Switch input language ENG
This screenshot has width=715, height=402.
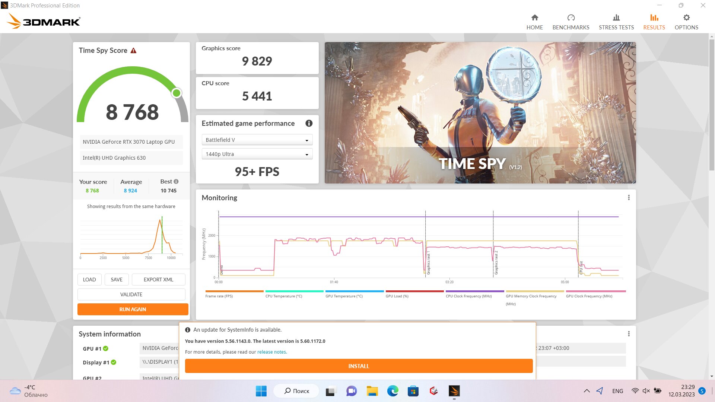[617, 391]
